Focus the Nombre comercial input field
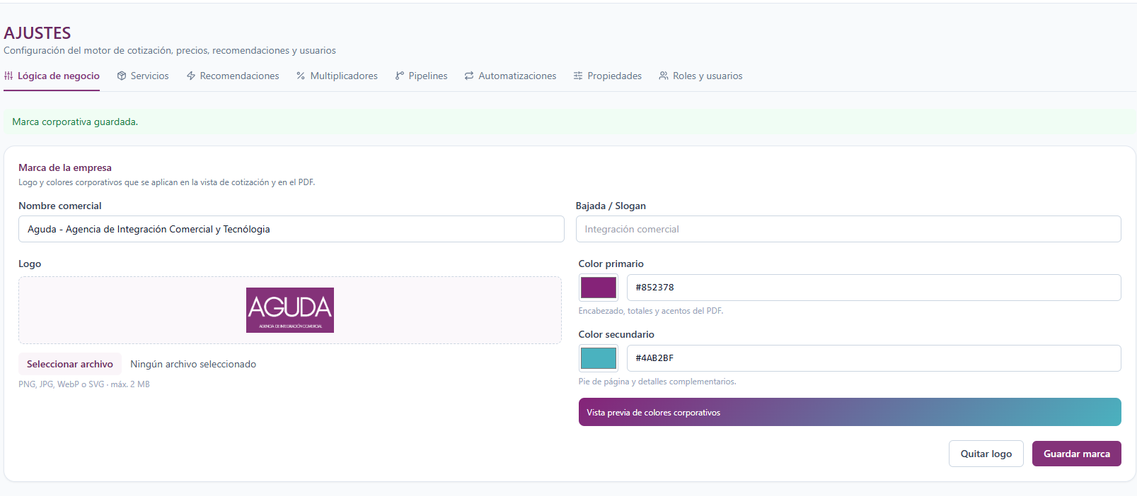 pos(292,229)
